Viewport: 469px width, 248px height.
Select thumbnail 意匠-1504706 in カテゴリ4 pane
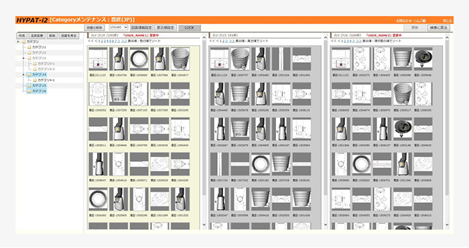click(x=119, y=59)
